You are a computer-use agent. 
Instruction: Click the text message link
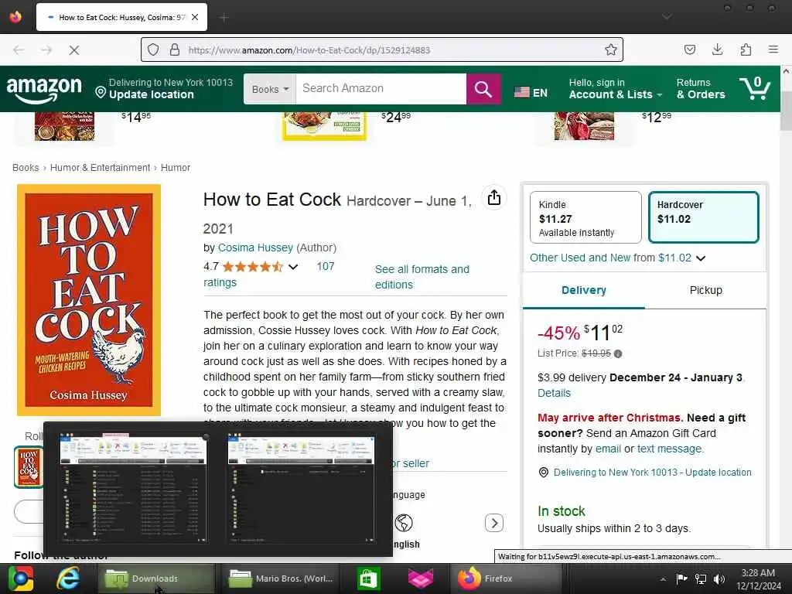pyautogui.click(x=669, y=449)
